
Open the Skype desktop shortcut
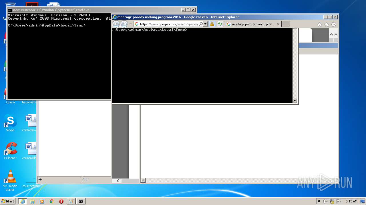click(x=10, y=123)
